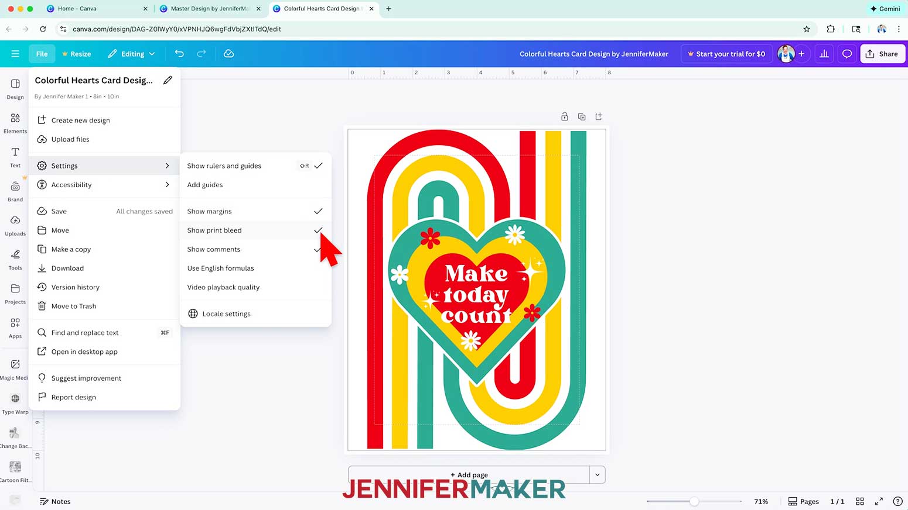This screenshot has height=510, width=908.
Task: Open the Uploads sidebar panel
Action: tap(15, 225)
